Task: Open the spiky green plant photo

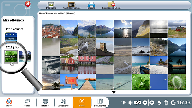Action: [177, 82]
